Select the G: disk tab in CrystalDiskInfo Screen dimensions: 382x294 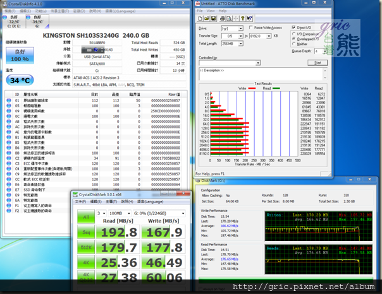pos(37,21)
